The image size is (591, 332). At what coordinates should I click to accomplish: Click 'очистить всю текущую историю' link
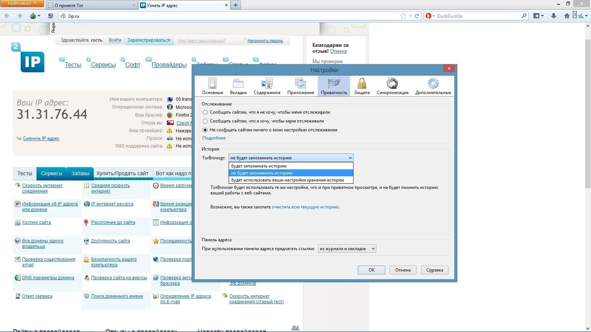pos(305,207)
